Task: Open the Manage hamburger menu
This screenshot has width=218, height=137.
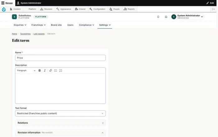Action: tap(7, 3)
